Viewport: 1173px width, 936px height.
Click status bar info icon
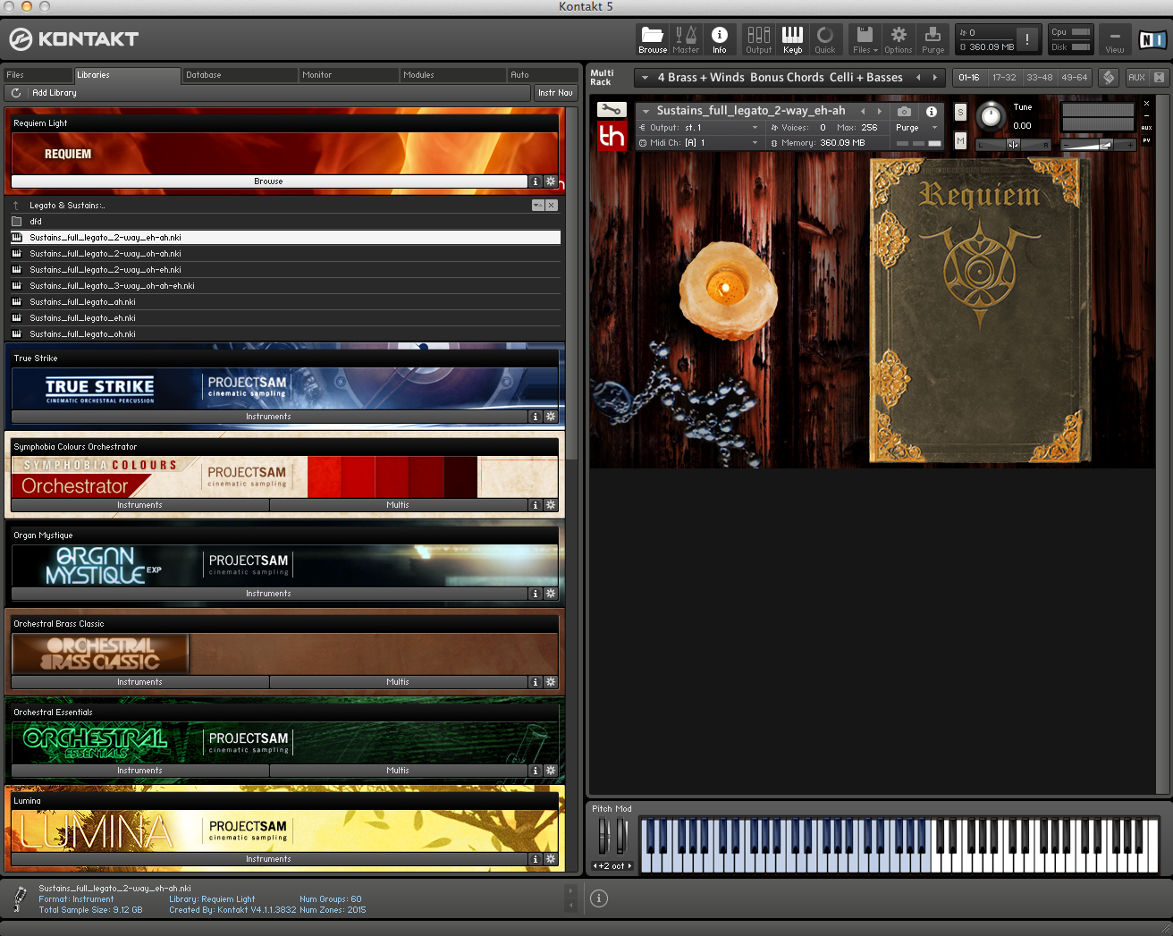(x=599, y=898)
